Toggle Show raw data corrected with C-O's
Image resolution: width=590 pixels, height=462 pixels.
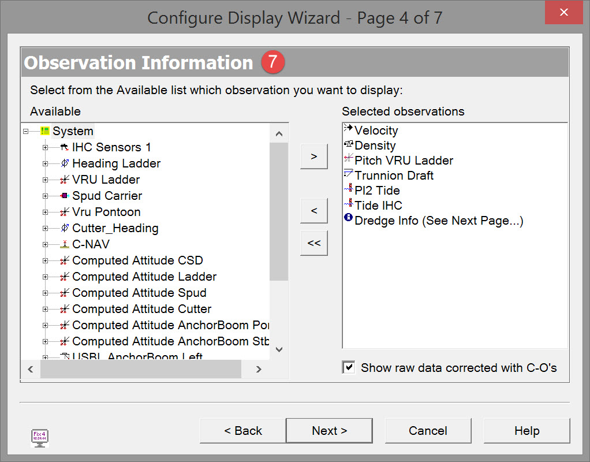[x=349, y=367]
